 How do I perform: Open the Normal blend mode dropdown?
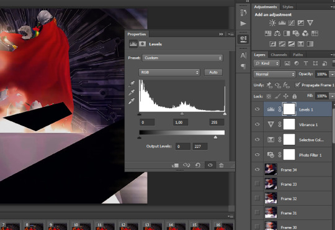coord(275,75)
